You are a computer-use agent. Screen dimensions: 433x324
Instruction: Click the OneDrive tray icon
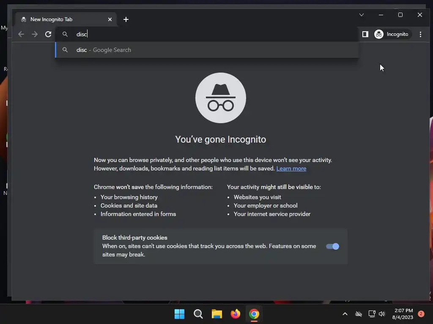click(359, 314)
